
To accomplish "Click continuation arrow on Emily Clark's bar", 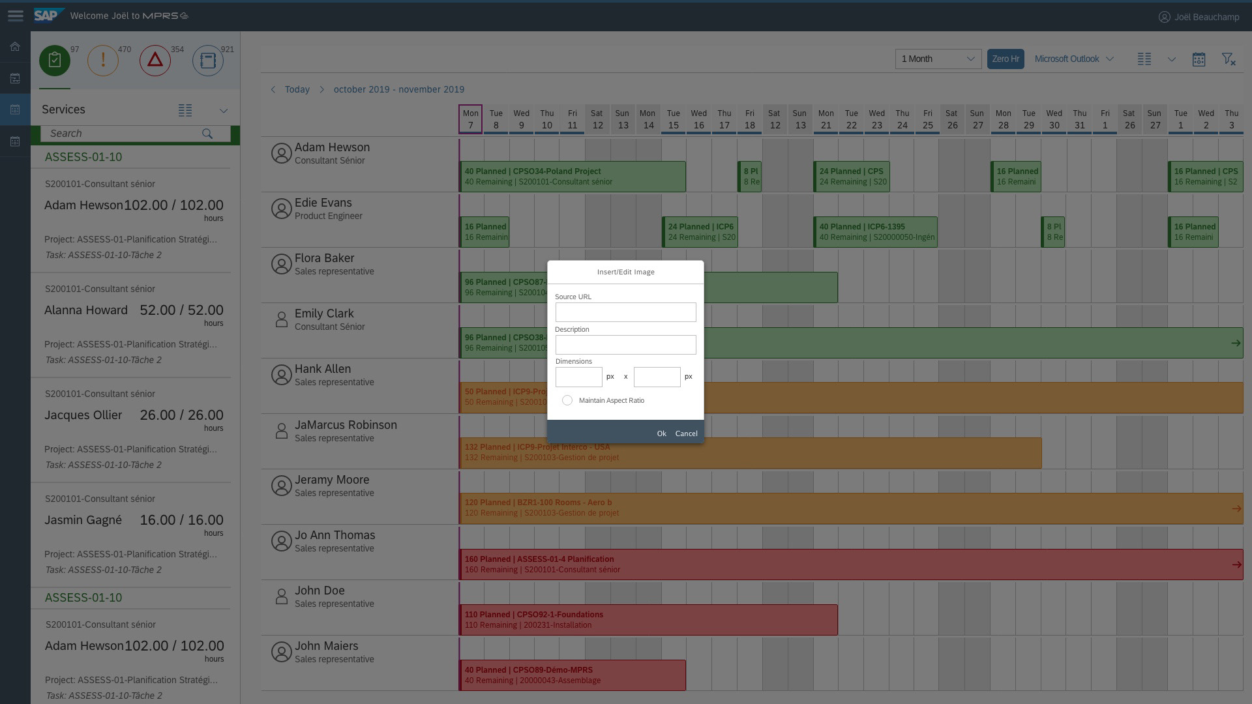I will click(x=1236, y=343).
